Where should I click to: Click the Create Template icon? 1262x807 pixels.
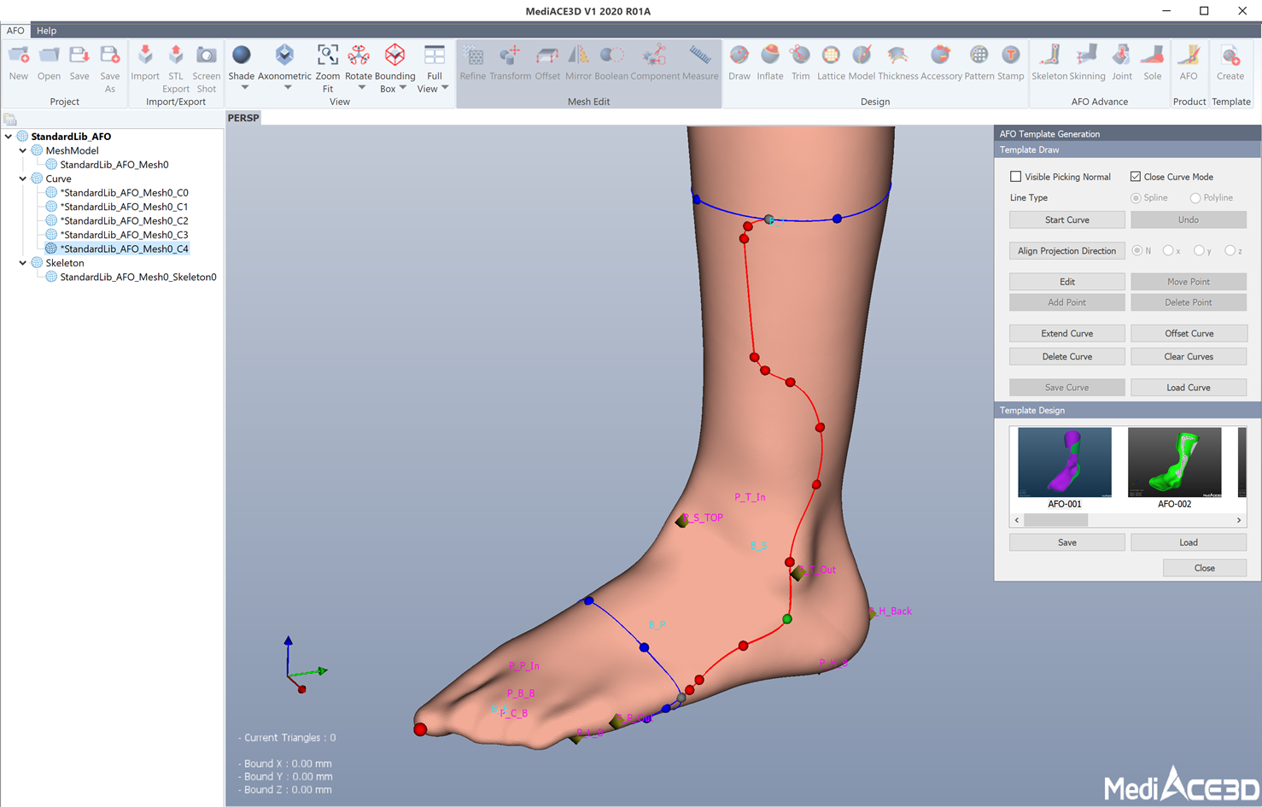click(x=1230, y=56)
